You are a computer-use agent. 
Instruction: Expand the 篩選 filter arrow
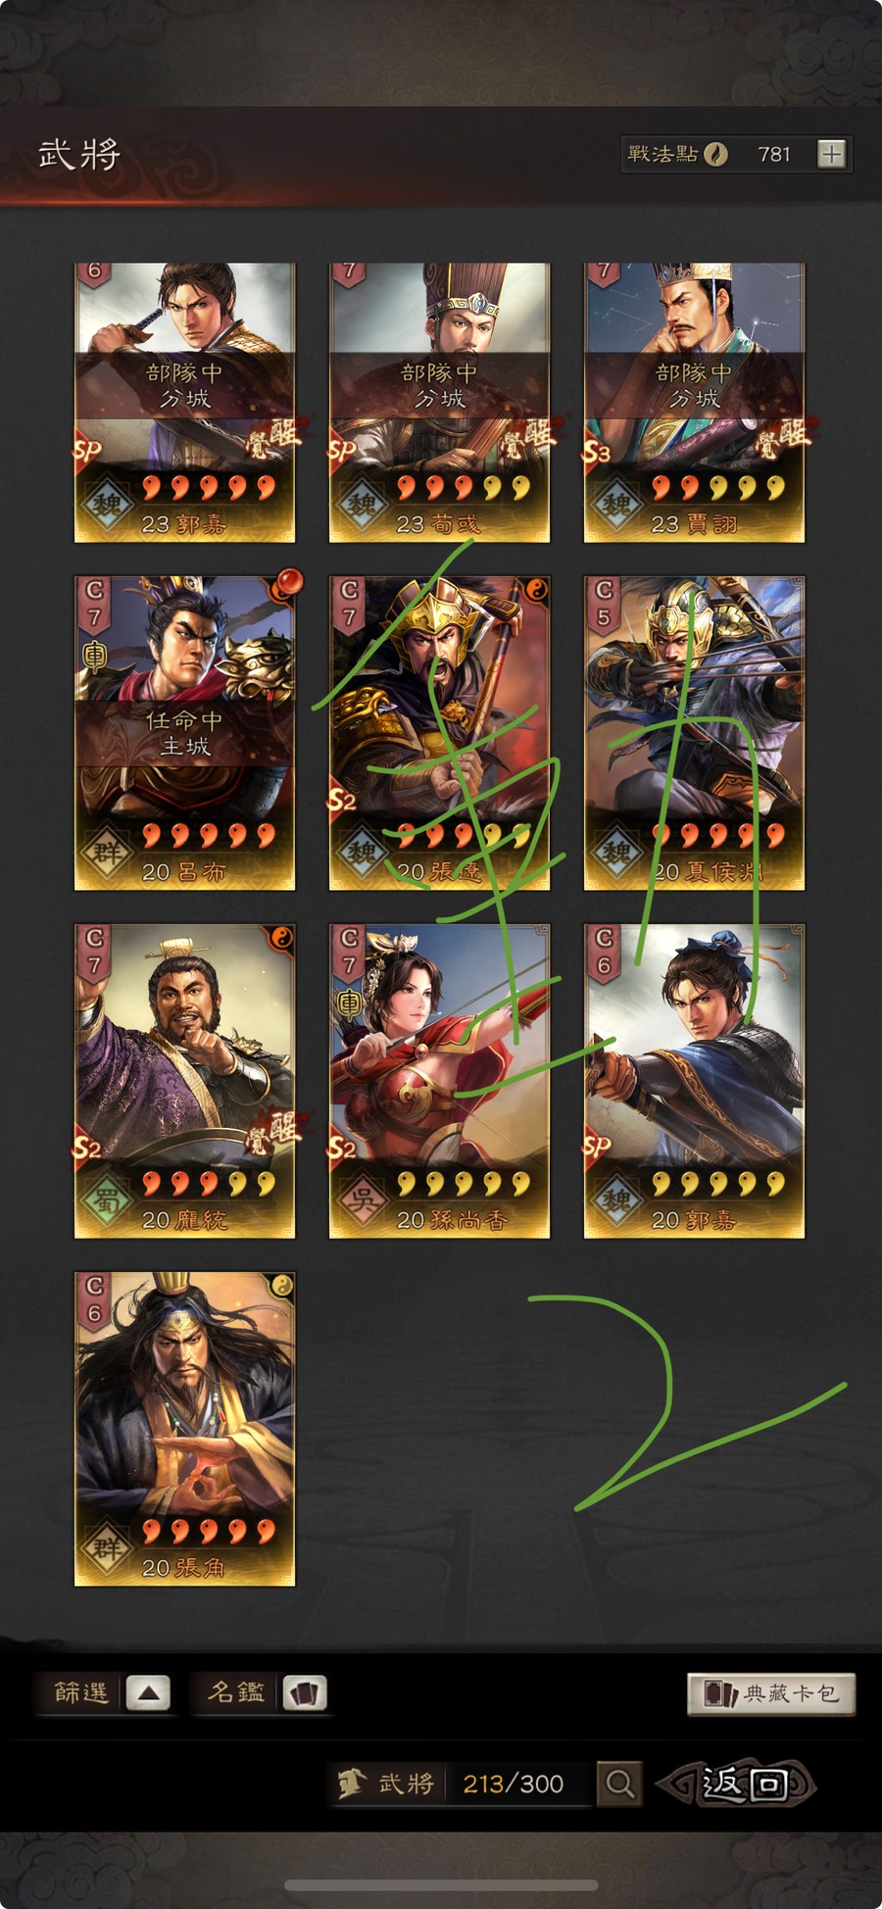click(x=148, y=1692)
